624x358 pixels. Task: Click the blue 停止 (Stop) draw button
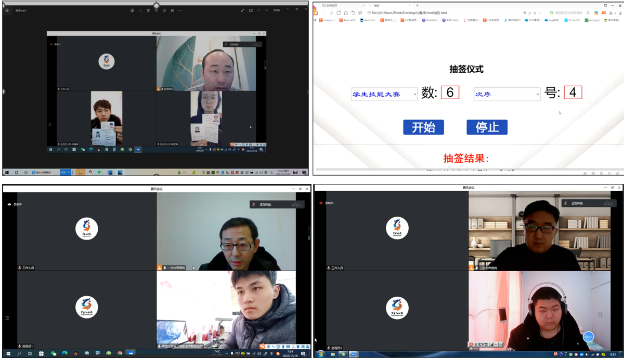click(487, 127)
